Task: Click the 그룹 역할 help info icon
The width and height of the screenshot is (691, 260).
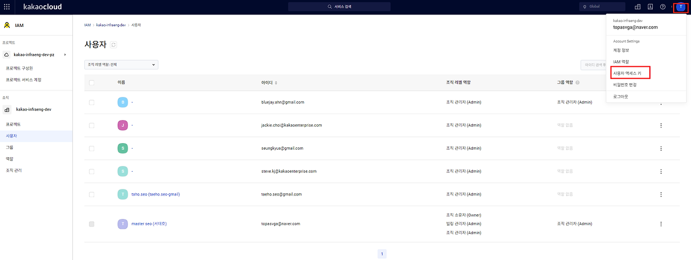Action: point(578,83)
